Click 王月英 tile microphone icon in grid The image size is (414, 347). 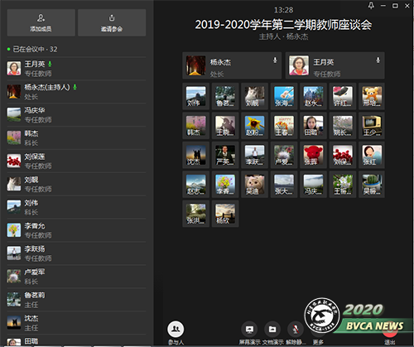pyautogui.click(x=378, y=60)
